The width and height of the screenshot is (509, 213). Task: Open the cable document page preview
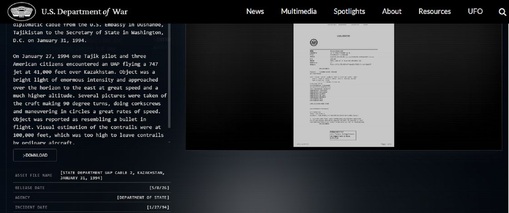click(x=344, y=85)
